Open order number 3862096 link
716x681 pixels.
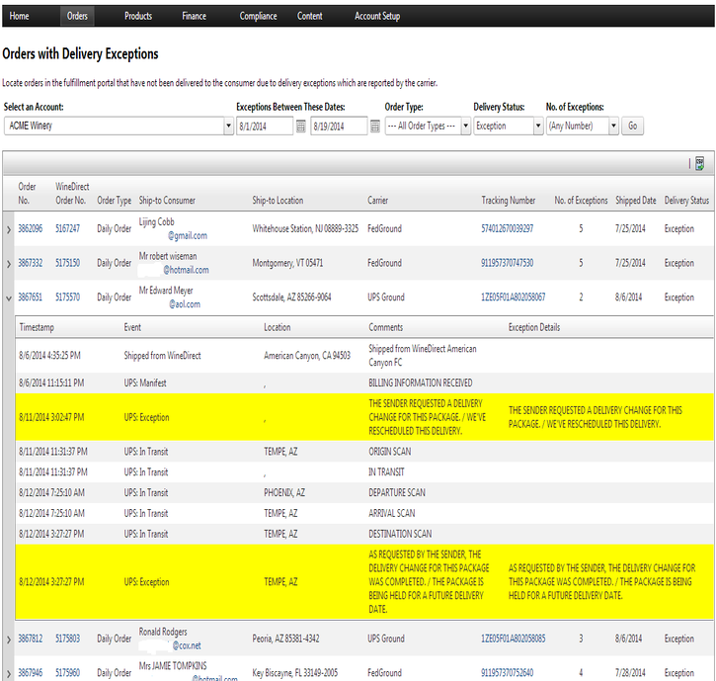[31, 228]
